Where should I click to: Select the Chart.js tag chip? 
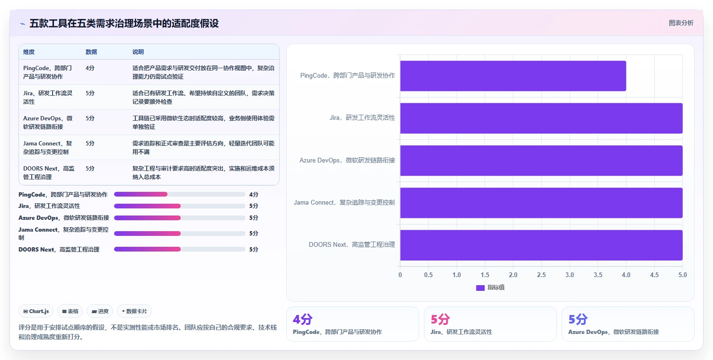[36, 311]
